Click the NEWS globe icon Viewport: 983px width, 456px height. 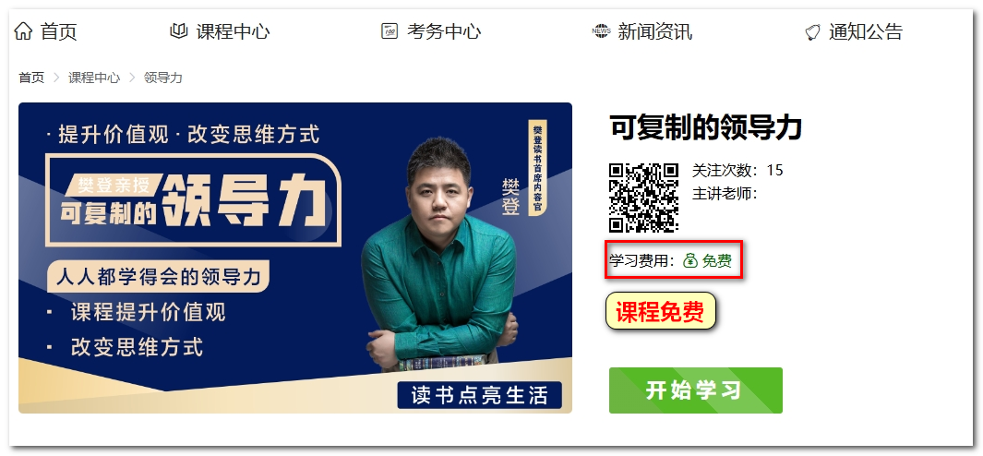pos(601,30)
